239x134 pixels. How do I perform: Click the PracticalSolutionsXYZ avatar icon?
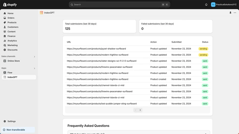213,4
